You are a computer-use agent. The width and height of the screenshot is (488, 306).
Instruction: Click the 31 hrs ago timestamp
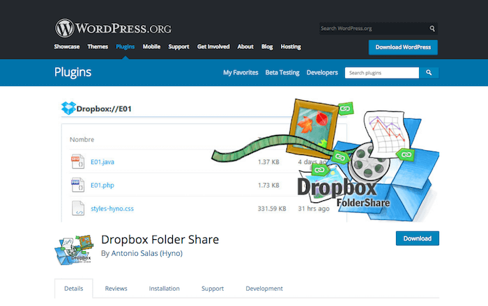314,209
